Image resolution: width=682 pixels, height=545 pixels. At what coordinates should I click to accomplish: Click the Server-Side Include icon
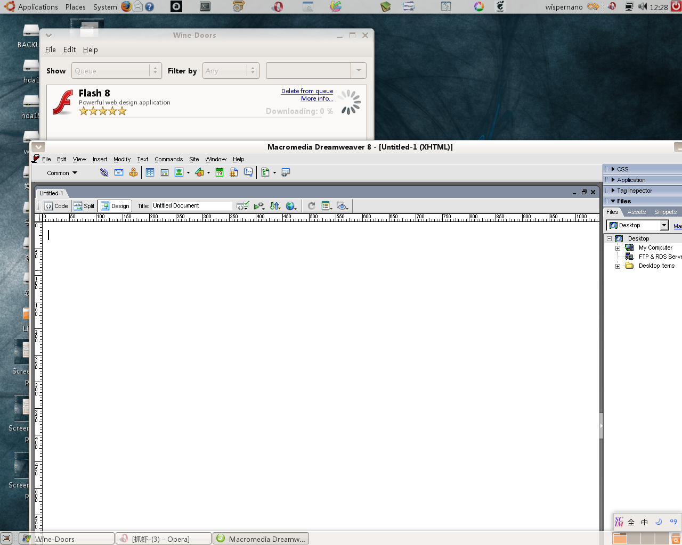[x=234, y=172]
